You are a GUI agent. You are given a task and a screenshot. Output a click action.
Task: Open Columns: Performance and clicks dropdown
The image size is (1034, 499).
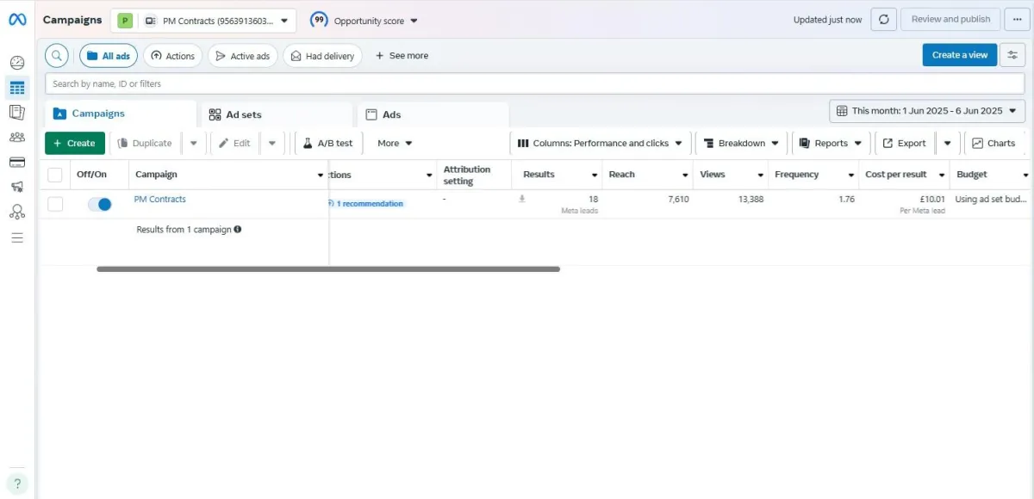tap(600, 144)
